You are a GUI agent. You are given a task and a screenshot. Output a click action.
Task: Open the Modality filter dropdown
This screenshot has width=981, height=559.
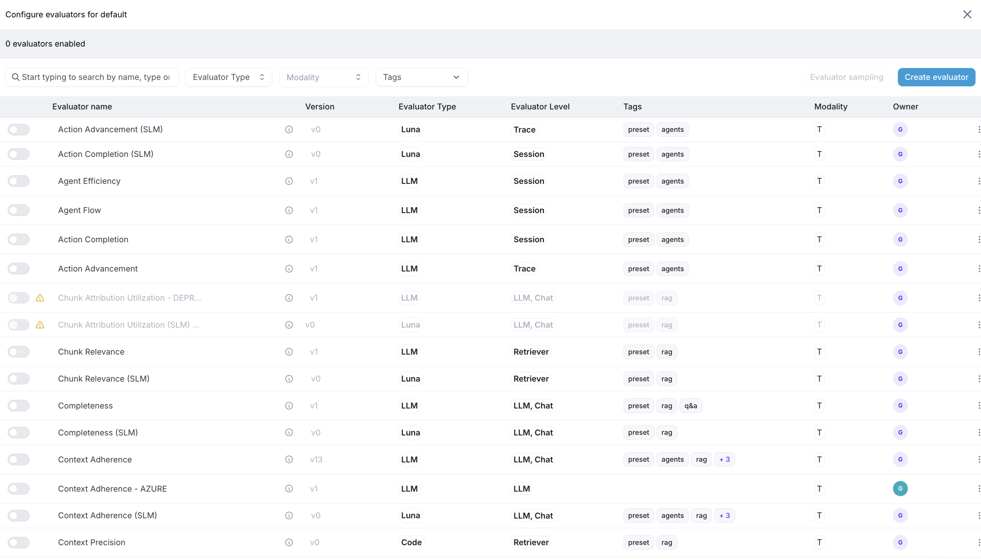point(324,77)
